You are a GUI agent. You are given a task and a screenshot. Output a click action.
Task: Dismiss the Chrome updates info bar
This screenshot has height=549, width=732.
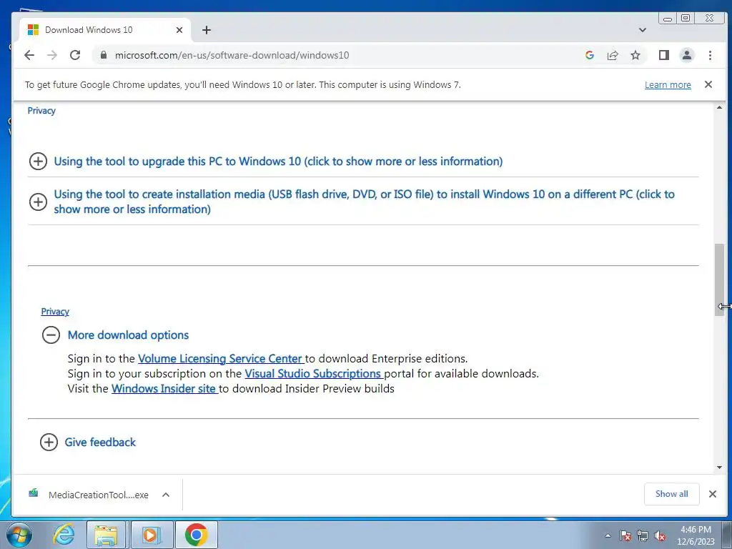[708, 84]
